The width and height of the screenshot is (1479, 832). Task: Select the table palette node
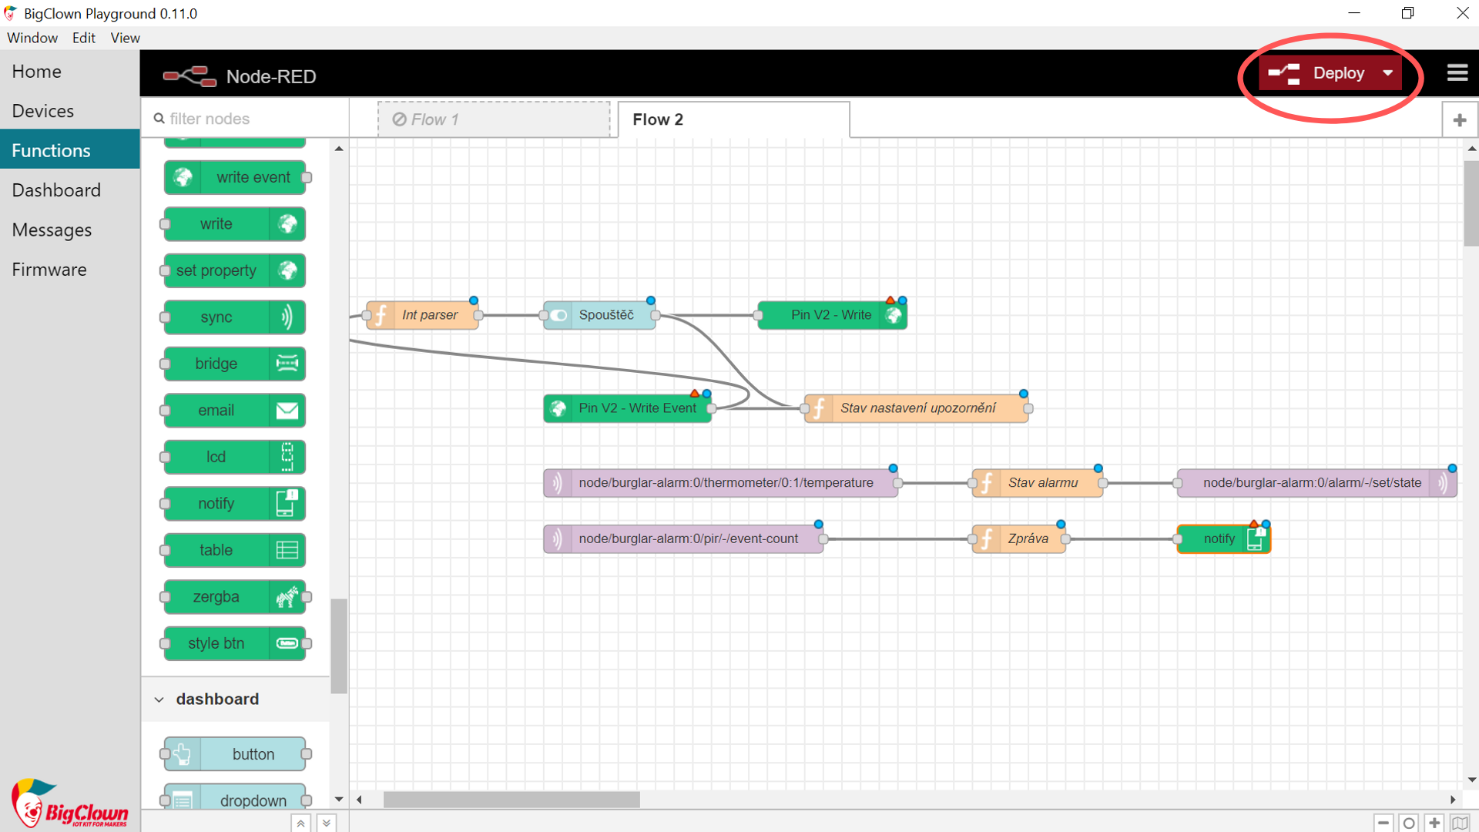click(235, 550)
